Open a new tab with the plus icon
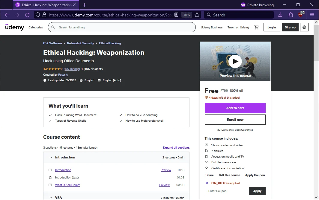The height and width of the screenshot is (200, 319). [x=85, y=5]
